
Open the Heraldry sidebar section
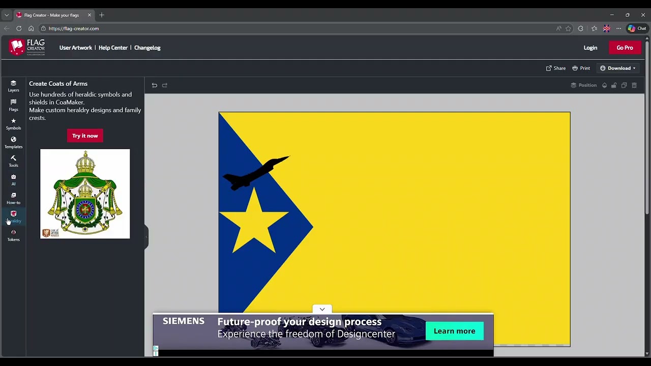coord(13,217)
